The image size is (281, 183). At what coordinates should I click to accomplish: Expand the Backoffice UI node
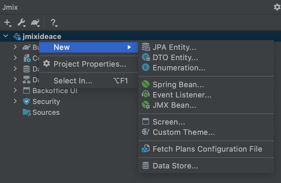click(15, 90)
